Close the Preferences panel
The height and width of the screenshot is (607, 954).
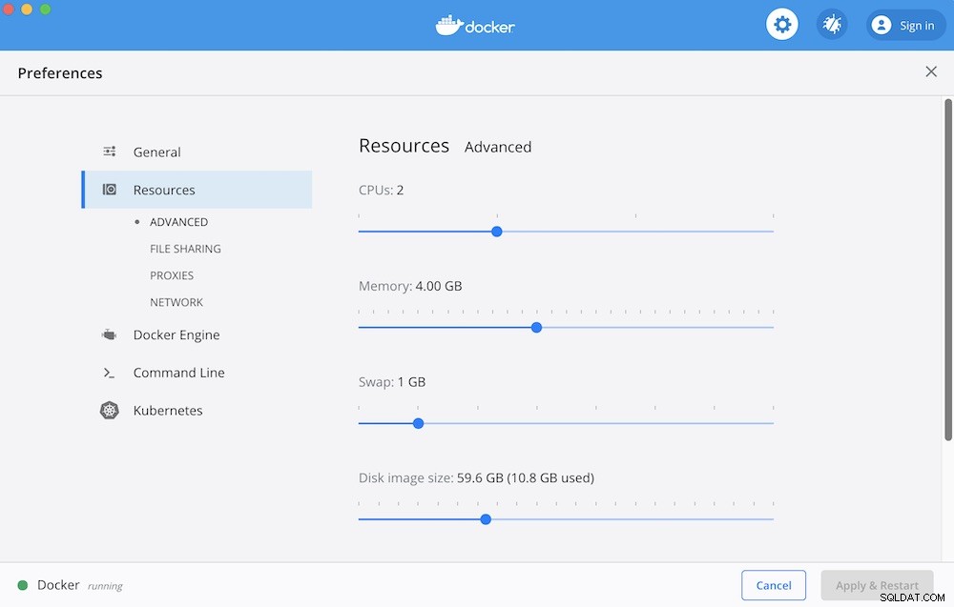click(931, 71)
